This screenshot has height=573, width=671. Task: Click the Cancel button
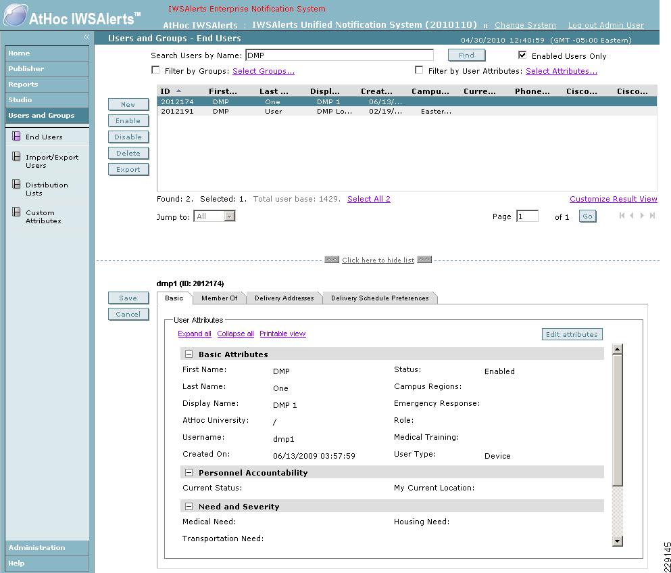[128, 314]
